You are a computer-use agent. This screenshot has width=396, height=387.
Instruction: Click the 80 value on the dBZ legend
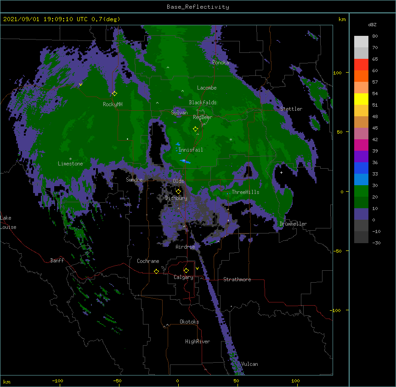pos(375,36)
